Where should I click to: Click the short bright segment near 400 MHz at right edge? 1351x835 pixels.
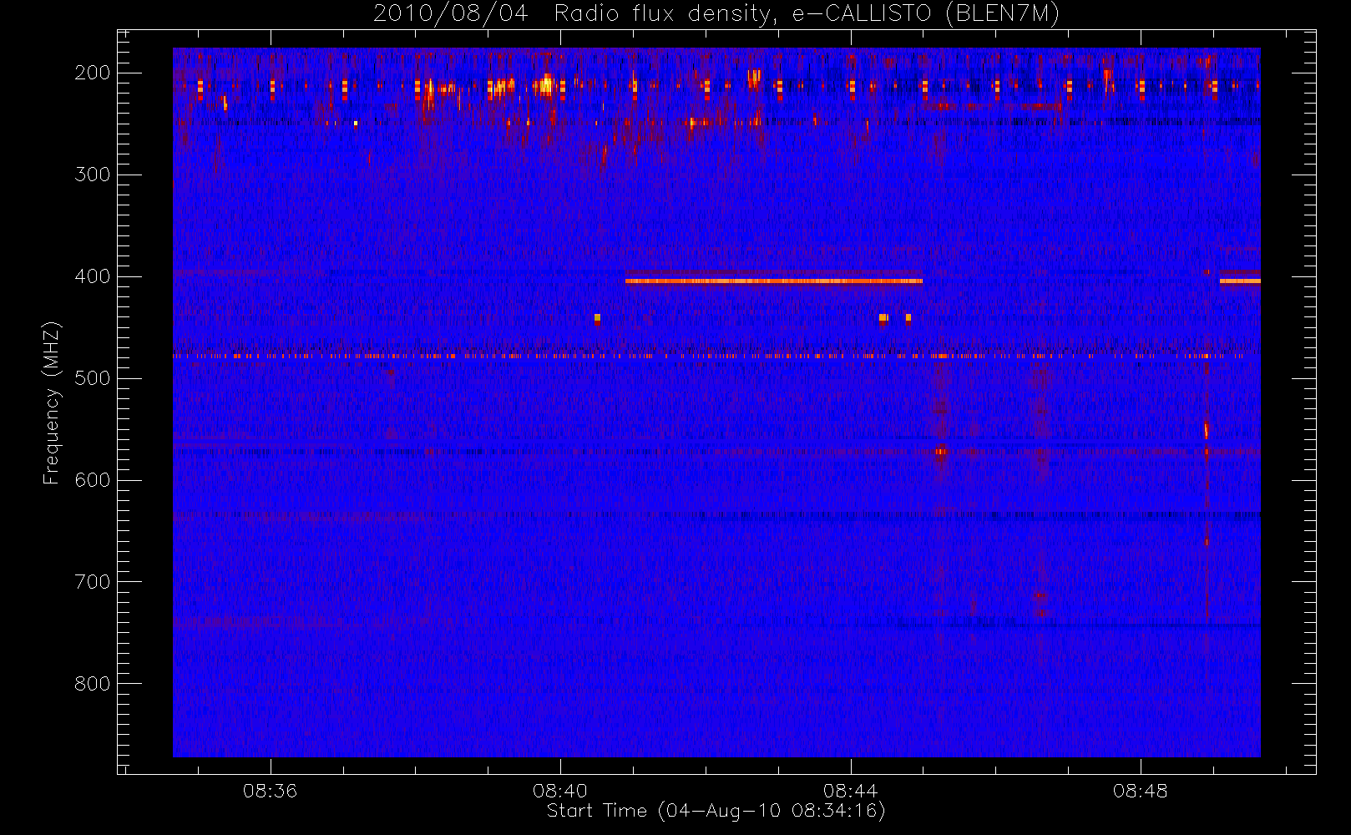(x=1240, y=281)
